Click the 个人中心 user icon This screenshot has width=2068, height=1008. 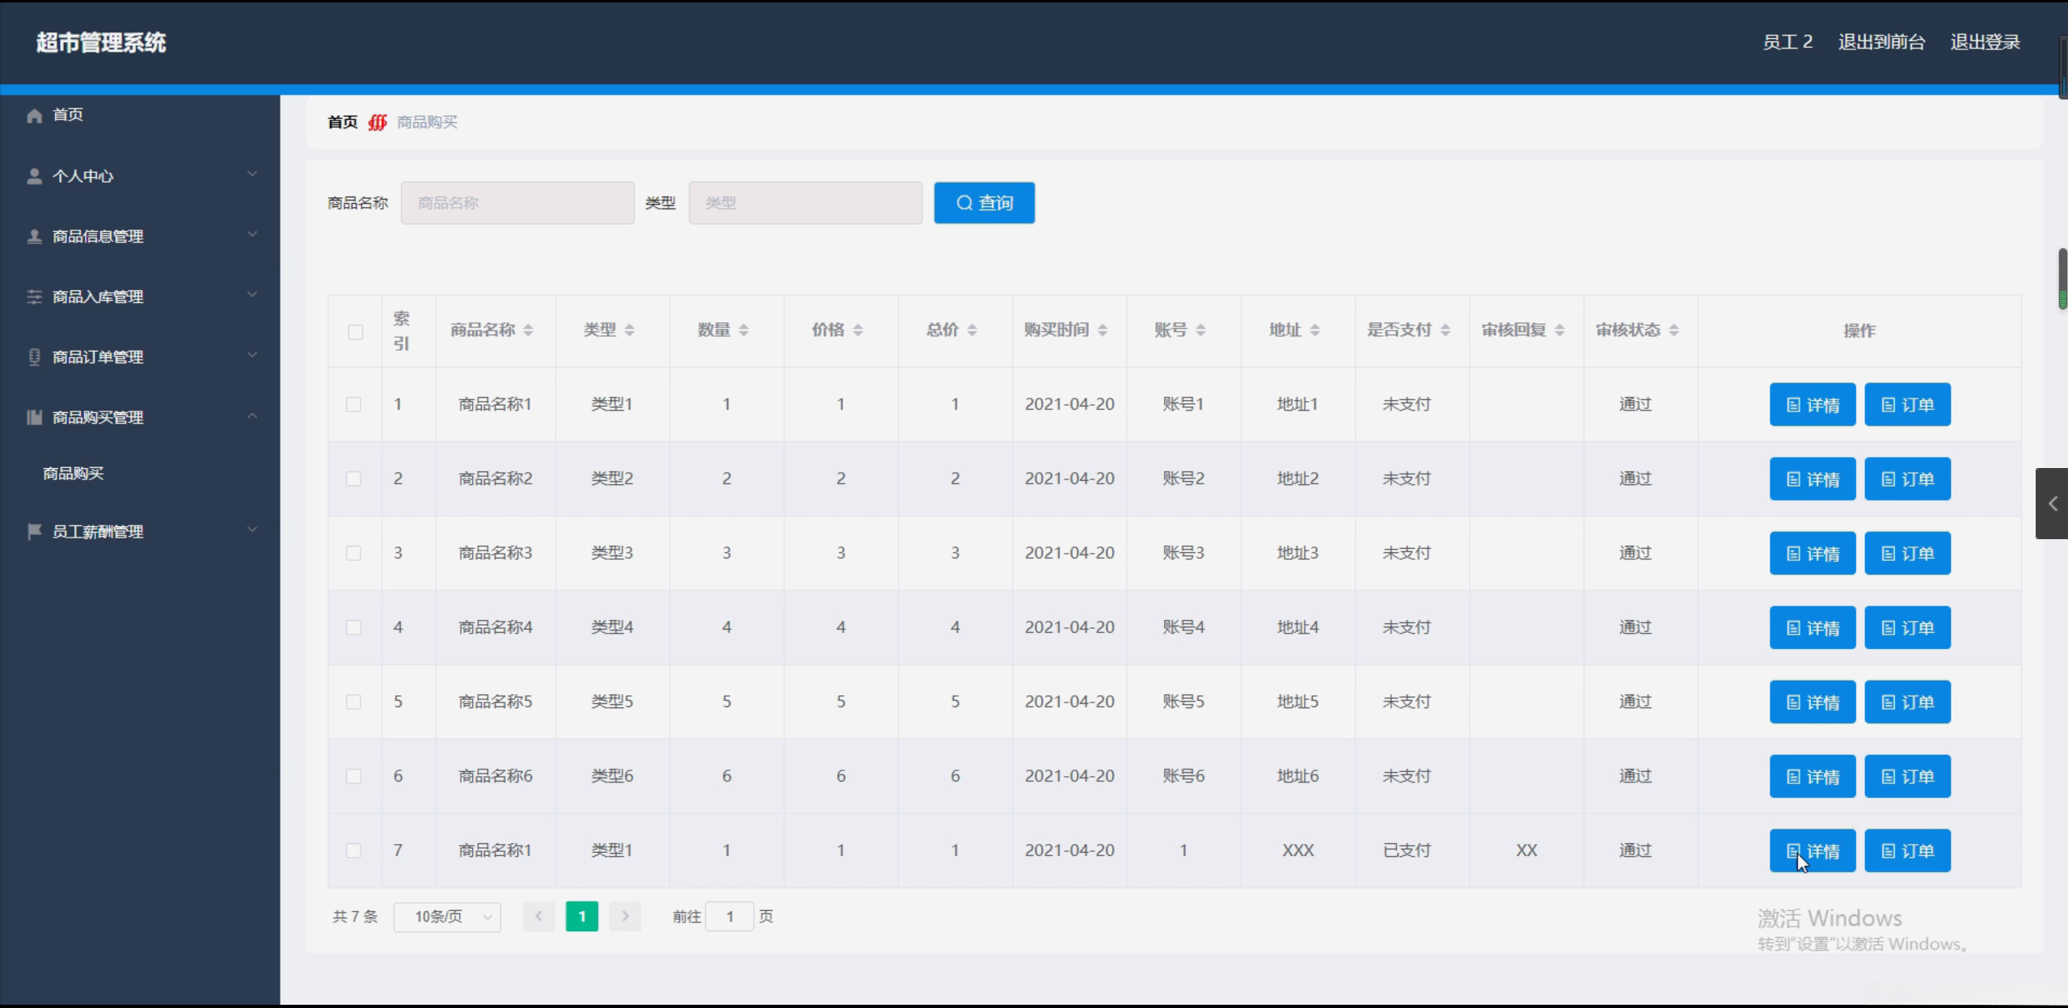34,176
